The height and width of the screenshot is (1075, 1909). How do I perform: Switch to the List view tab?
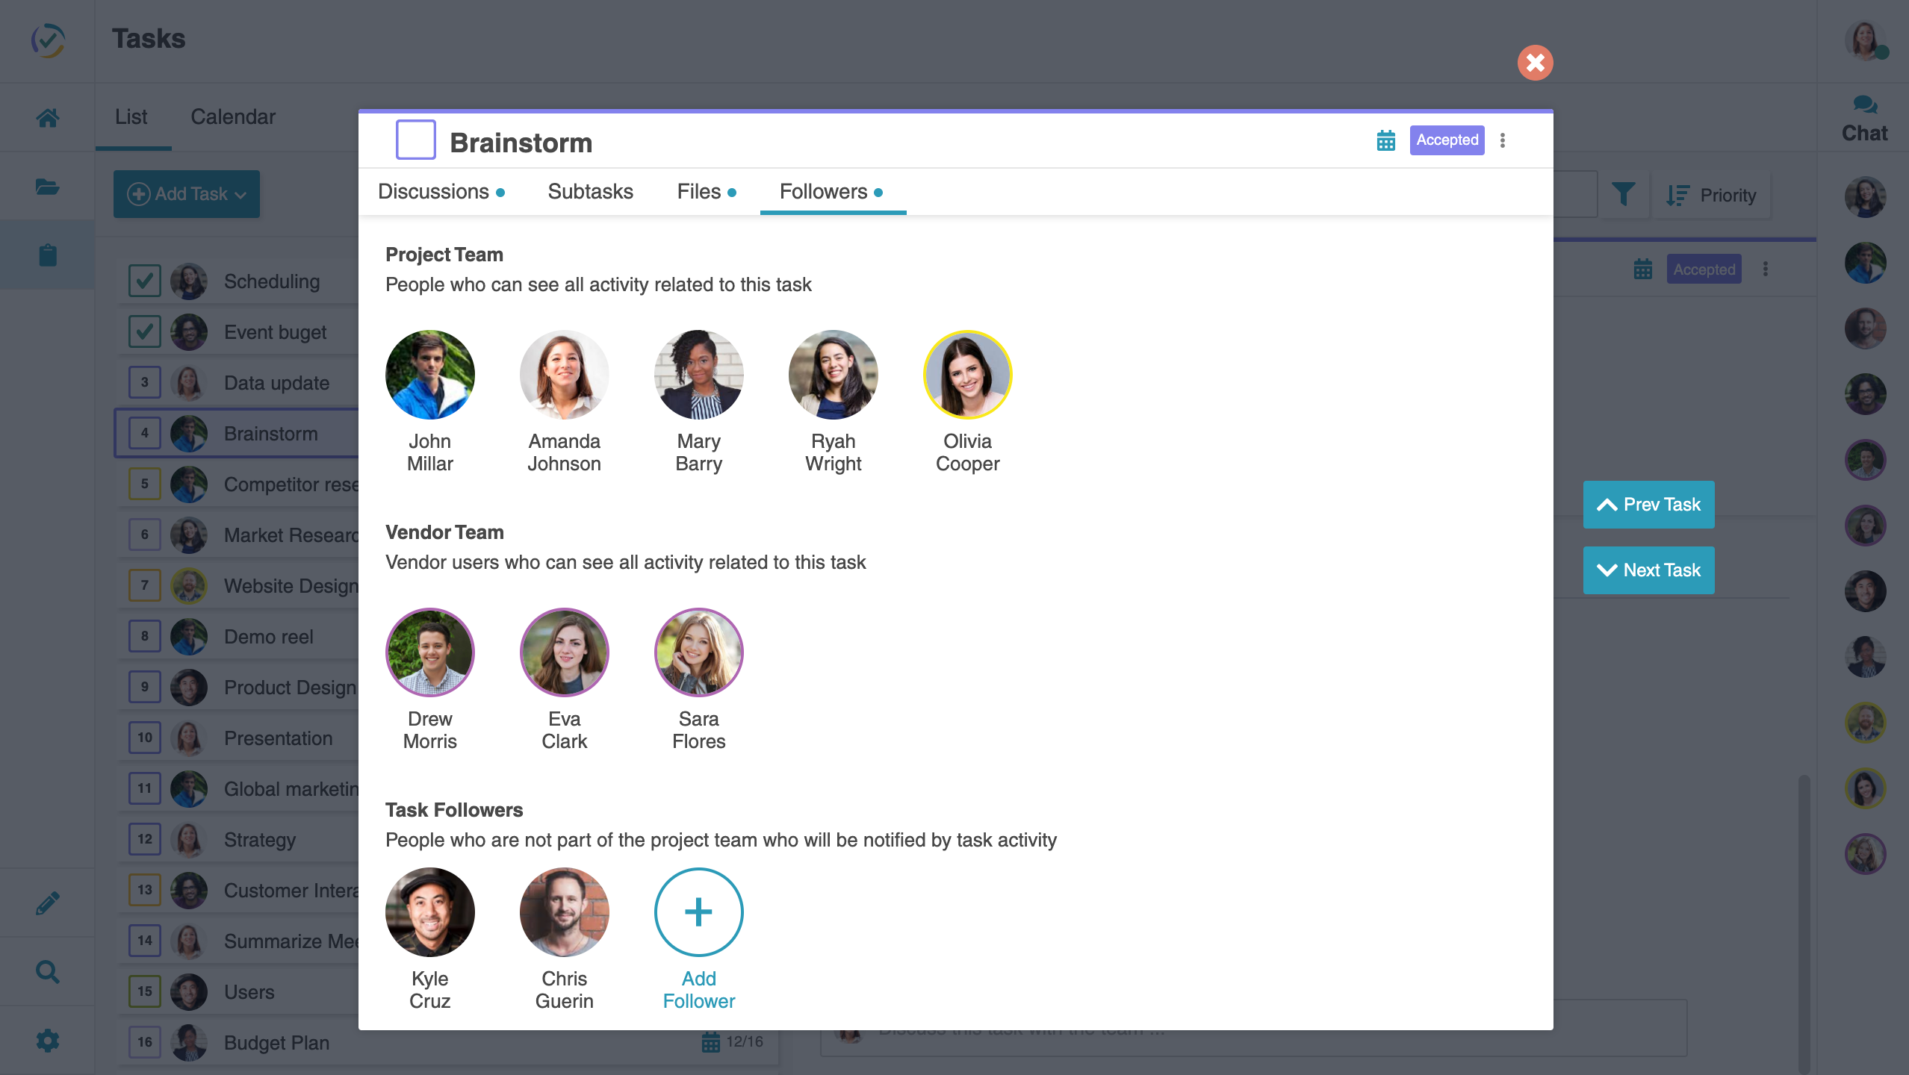131,117
